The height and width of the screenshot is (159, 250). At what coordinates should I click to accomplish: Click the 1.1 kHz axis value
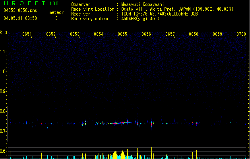pyautogui.click(x=3, y=52)
